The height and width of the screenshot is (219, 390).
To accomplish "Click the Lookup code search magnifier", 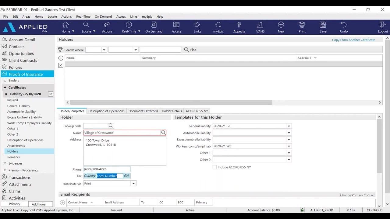I will pyautogui.click(x=111, y=126).
